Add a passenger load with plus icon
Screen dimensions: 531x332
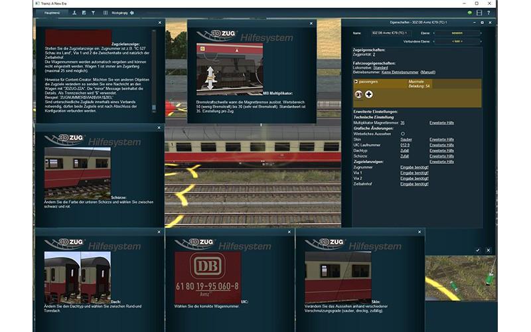coord(369,94)
